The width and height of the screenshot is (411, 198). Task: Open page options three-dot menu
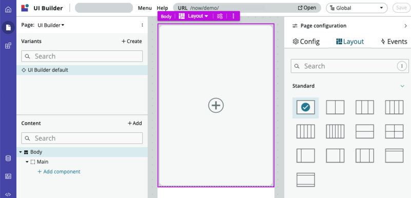click(x=142, y=25)
